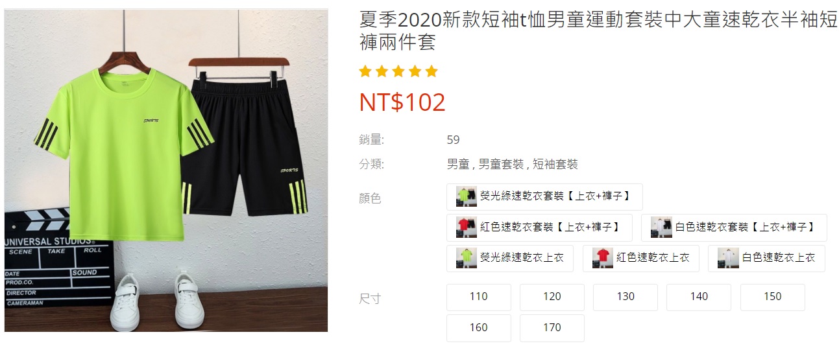
Task: Choose size 140 option
Action: click(x=699, y=297)
